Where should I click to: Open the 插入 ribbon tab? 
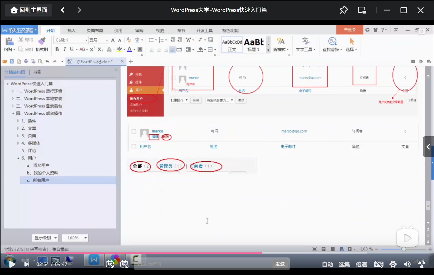[x=71, y=31]
